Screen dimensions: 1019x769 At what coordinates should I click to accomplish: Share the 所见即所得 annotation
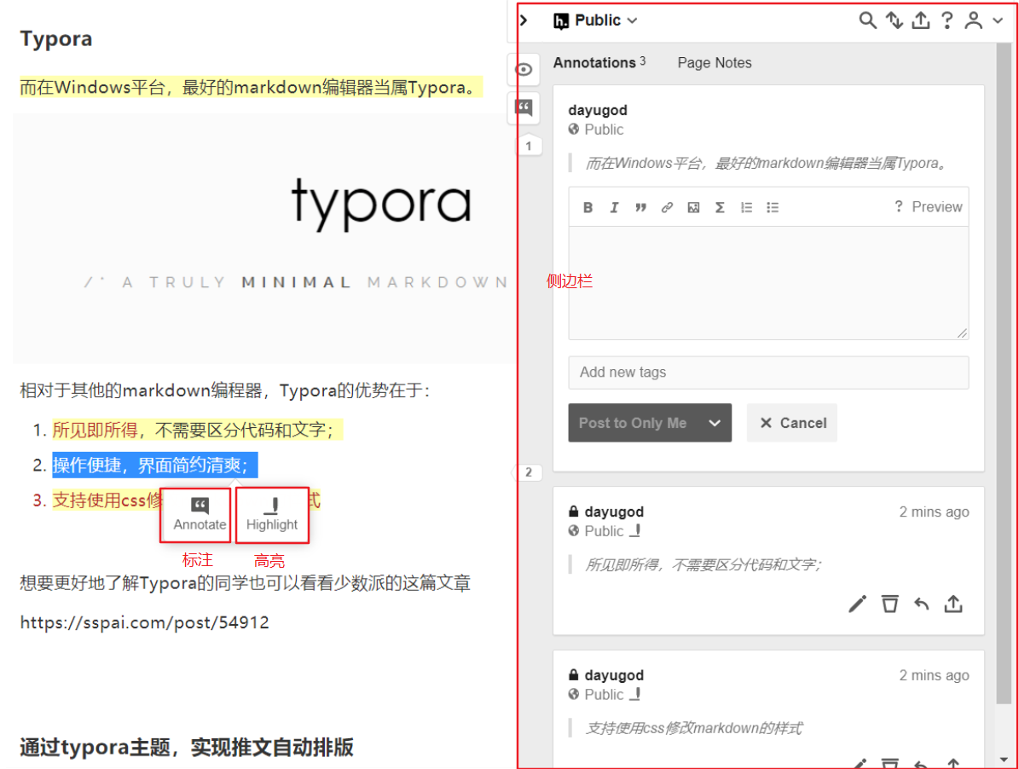pos(953,604)
